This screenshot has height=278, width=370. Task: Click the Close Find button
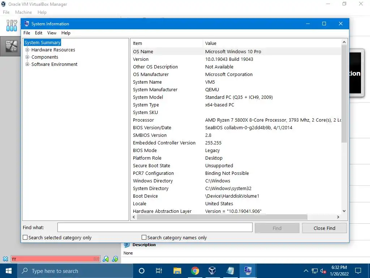(324, 228)
